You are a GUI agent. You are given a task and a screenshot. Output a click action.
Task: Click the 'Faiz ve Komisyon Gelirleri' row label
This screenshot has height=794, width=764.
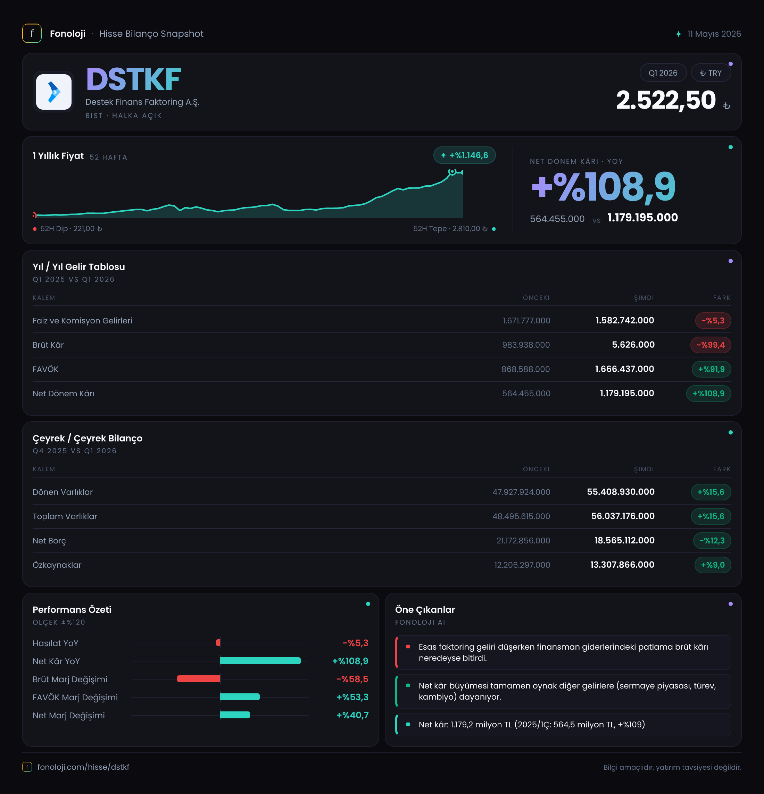point(82,321)
